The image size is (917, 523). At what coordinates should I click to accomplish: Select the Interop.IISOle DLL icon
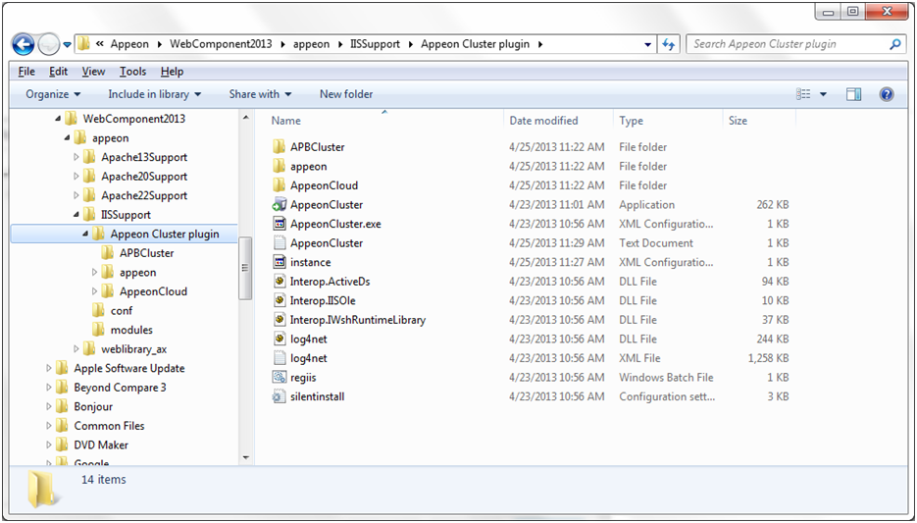coord(280,300)
